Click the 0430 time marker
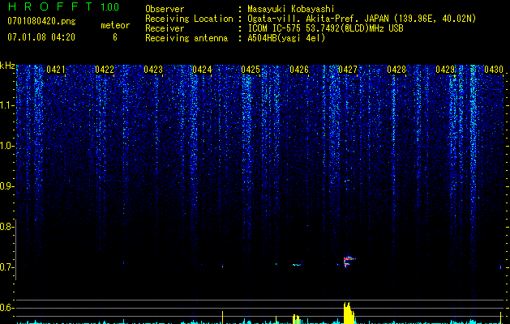Screen dimensions: 510x324 (494, 70)
